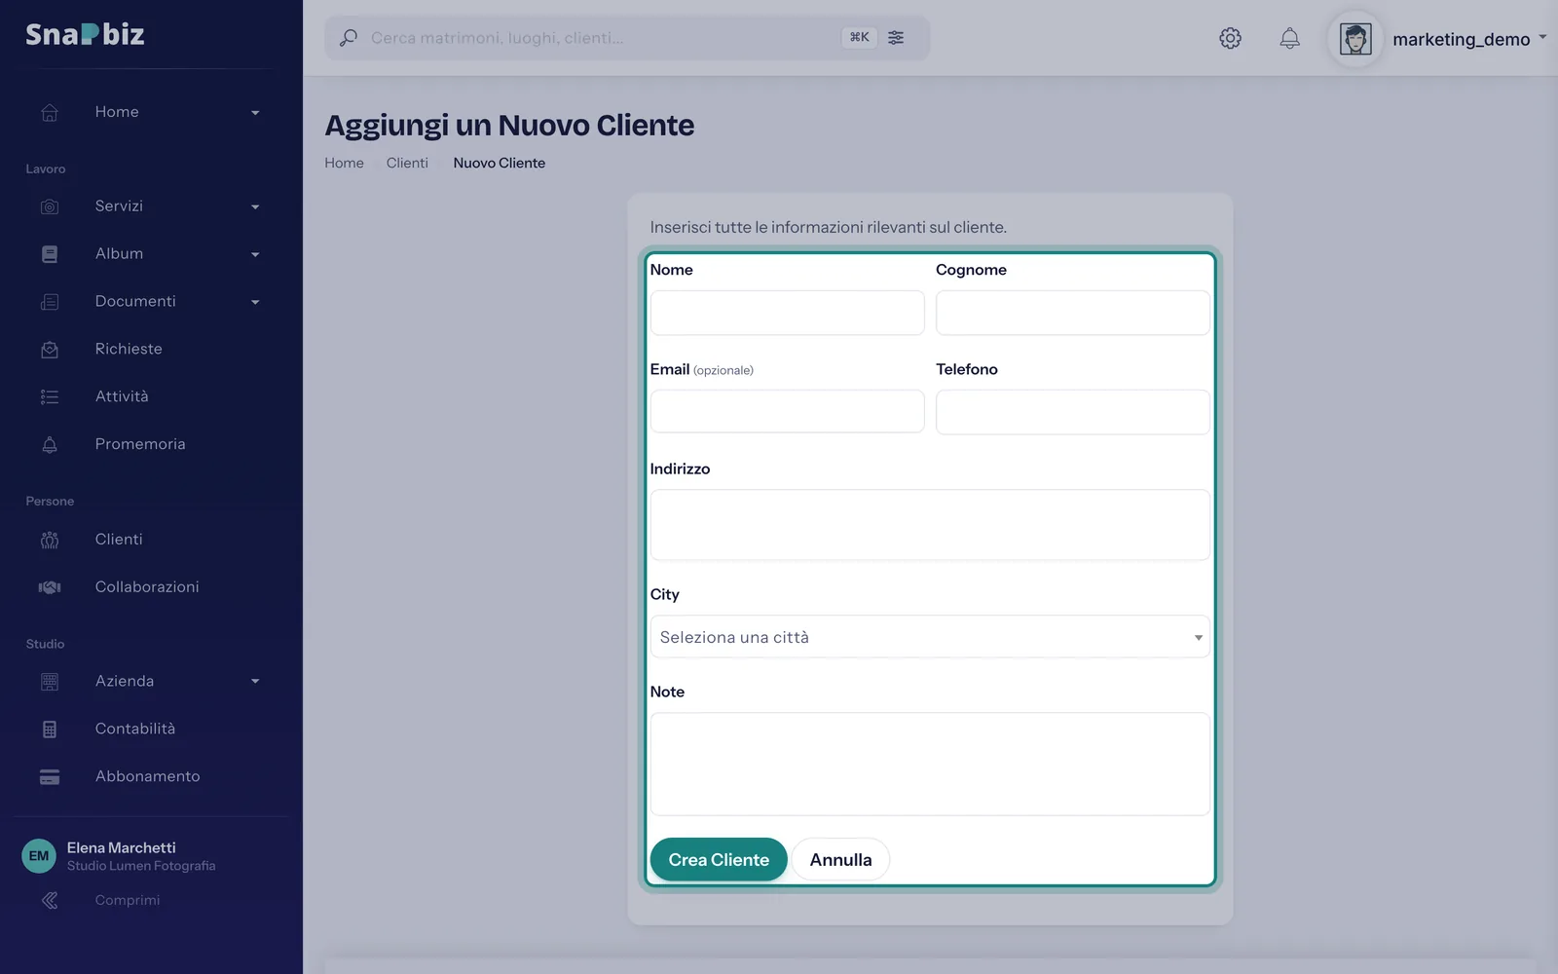The height and width of the screenshot is (974, 1558).
Task: Click the Crea Cliente button
Action: 719,860
